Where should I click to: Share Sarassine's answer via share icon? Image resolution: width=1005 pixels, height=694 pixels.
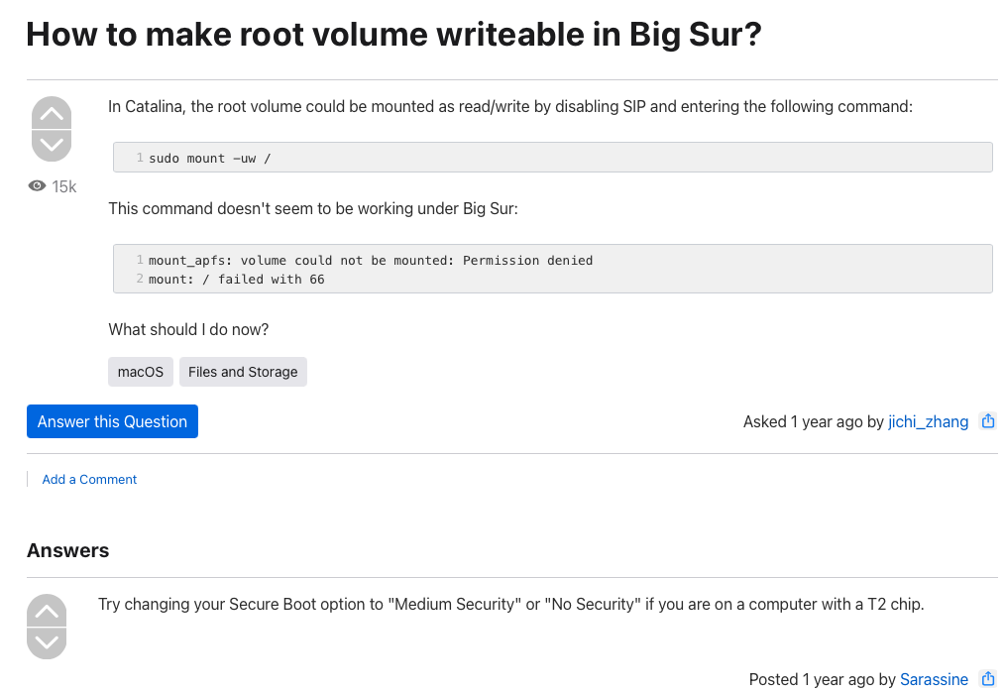987,679
